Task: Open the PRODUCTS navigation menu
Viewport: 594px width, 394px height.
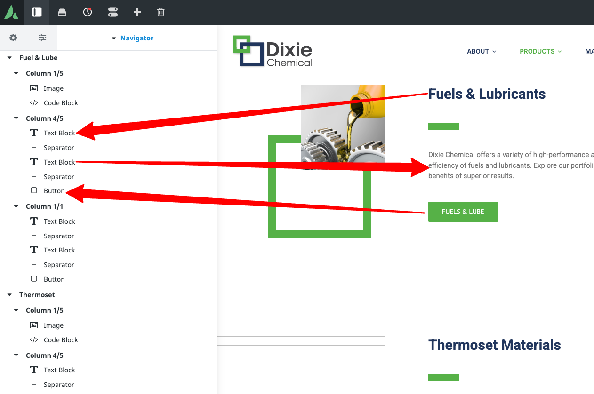Action: coord(540,52)
